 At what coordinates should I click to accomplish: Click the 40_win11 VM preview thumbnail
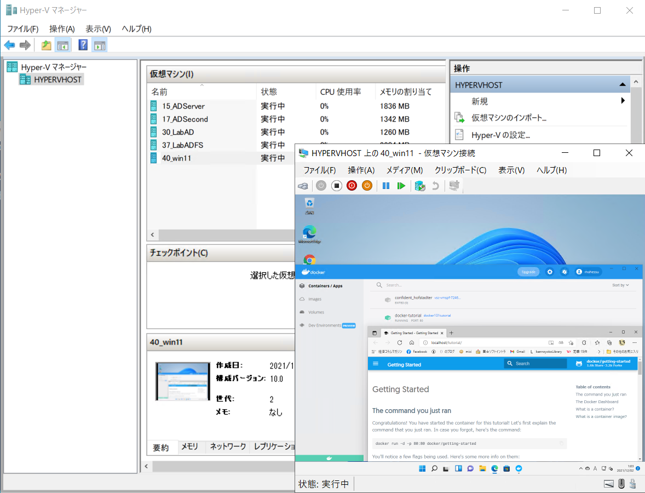coord(183,381)
